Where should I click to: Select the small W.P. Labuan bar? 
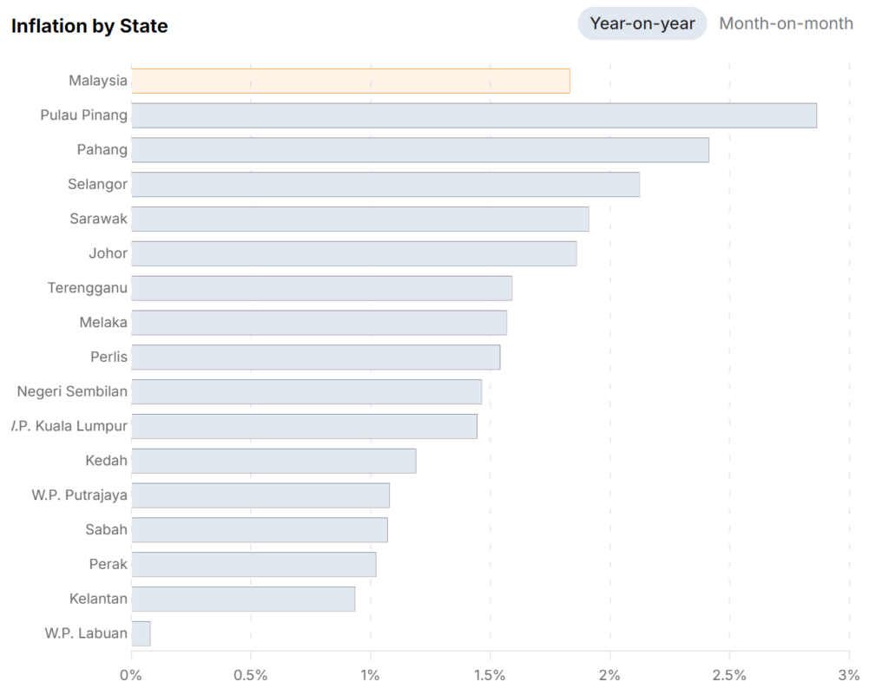click(x=141, y=633)
